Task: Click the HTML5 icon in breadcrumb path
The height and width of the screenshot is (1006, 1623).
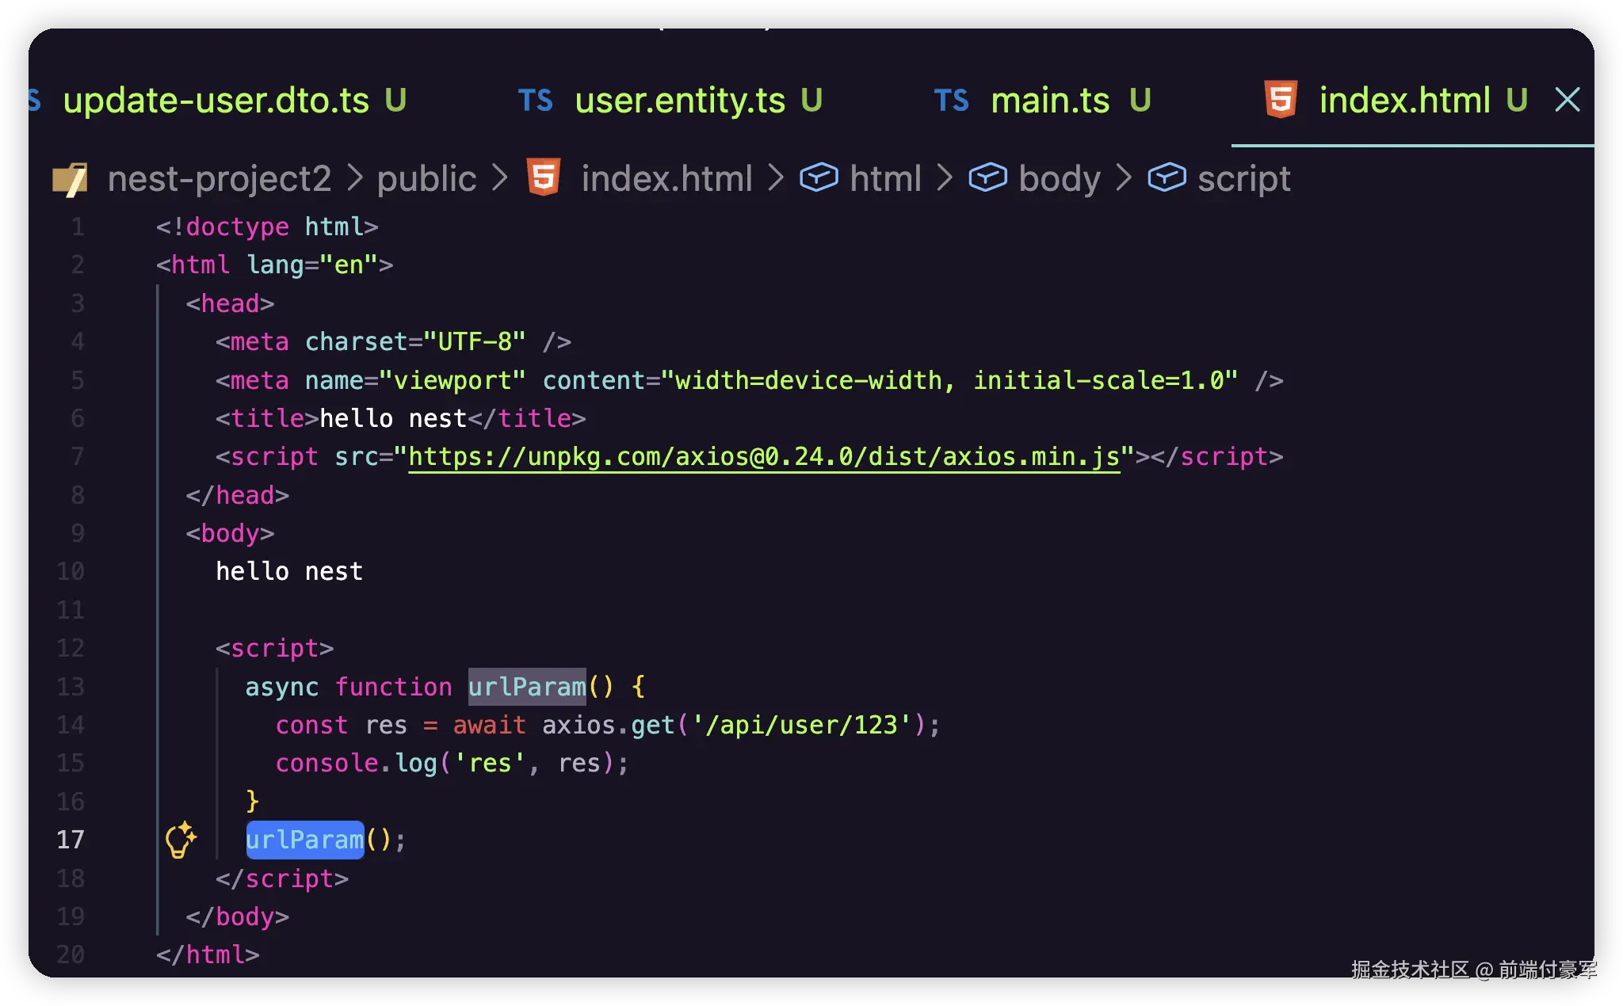Action: pos(544,177)
